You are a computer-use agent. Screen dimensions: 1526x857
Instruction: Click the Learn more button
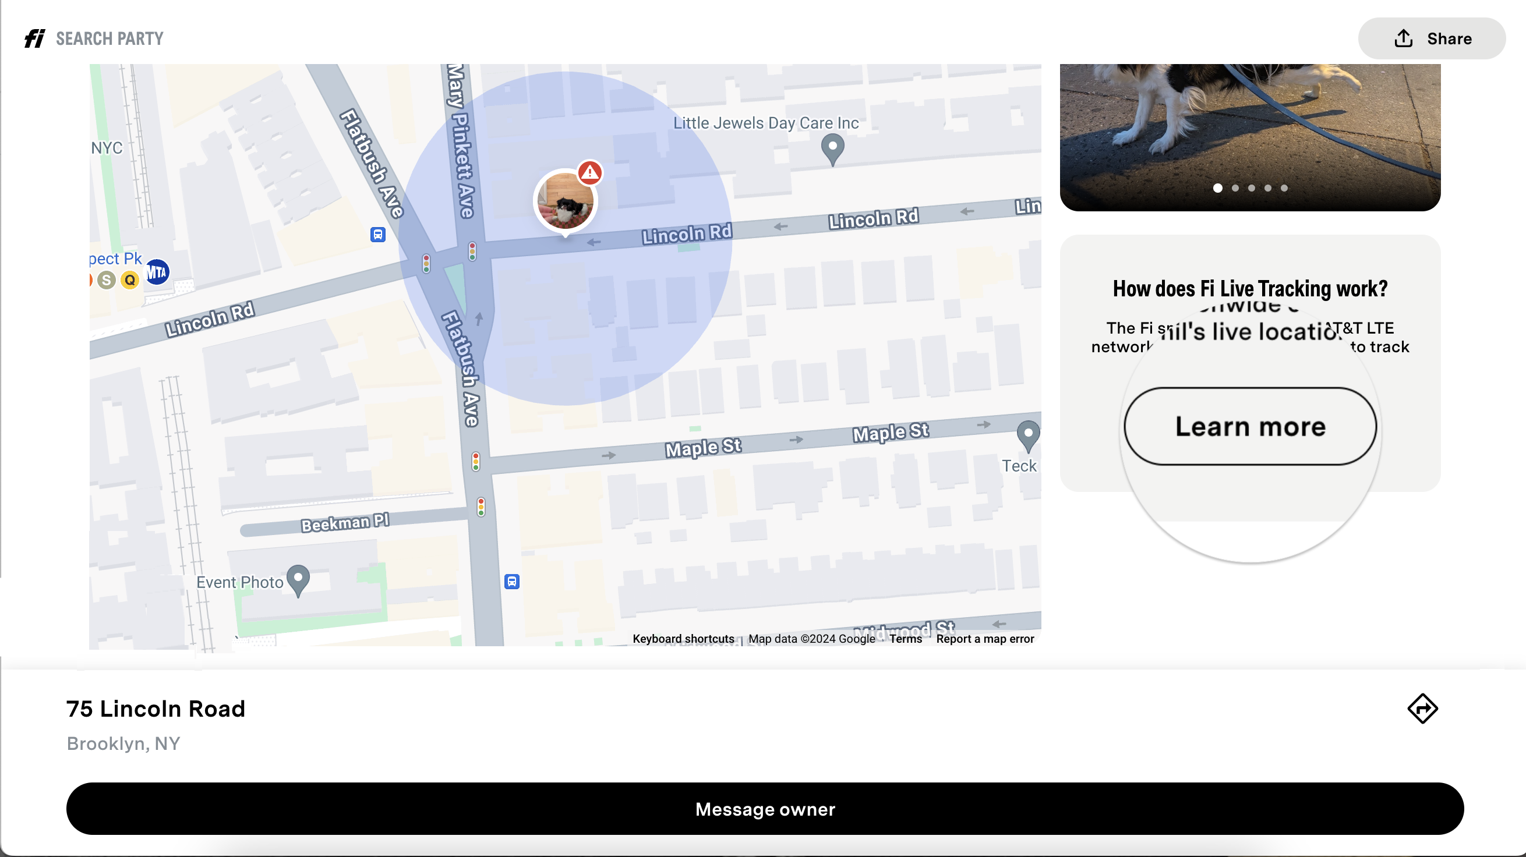(x=1250, y=426)
